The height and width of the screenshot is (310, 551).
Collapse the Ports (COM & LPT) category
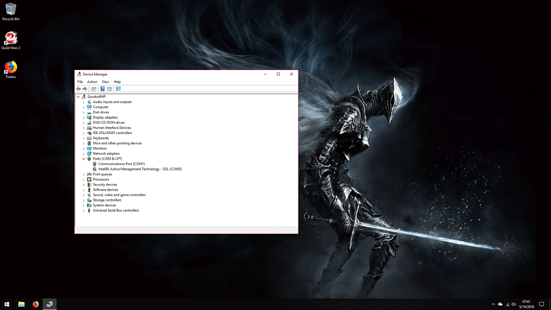(x=84, y=159)
